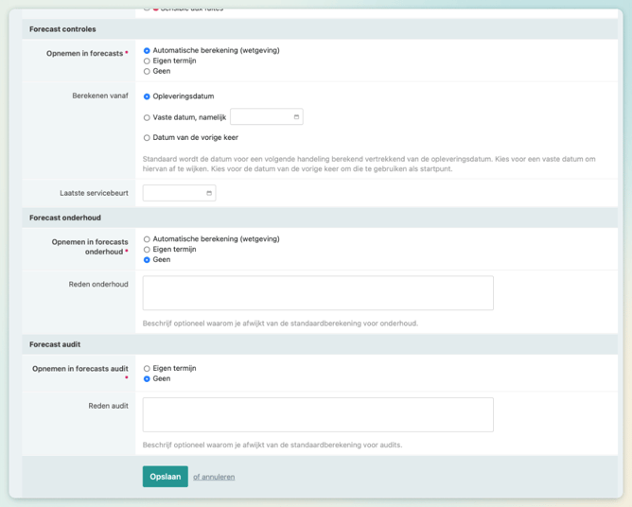Click the 'of annuleren' link
Image resolution: width=632 pixels, height=507 pixels.
[214, 477]
